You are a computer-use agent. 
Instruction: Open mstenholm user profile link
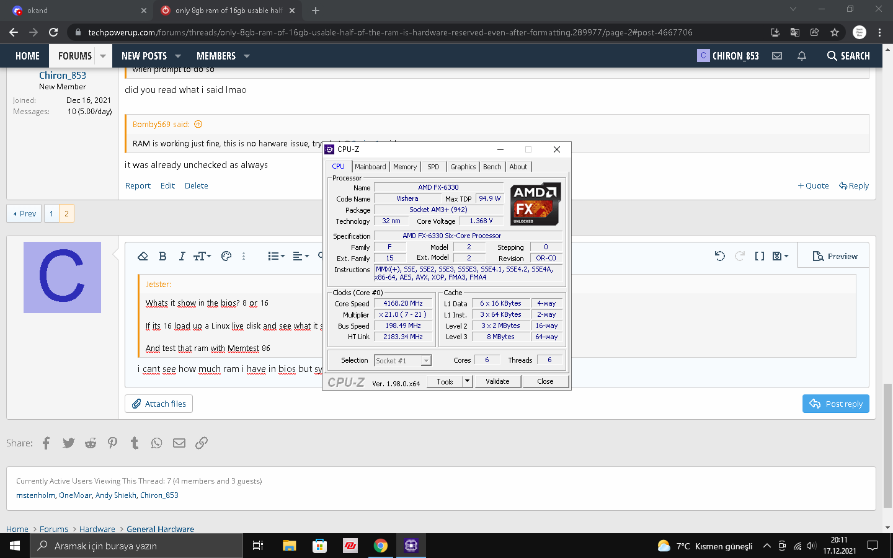pos(35,495)
